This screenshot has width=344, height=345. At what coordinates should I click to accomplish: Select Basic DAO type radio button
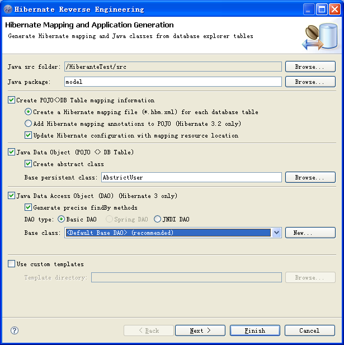[x=61, y=219]
